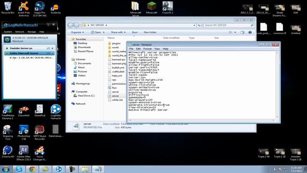
Task: Launch the Minecraft desktop icon
Action: pyautogui.click(x=152, y=8)
